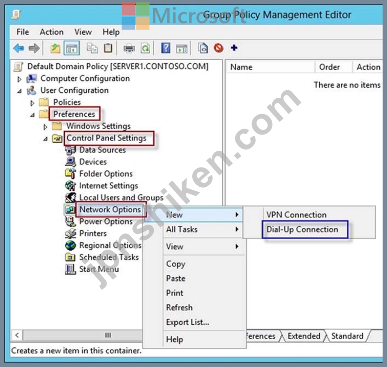Viewport: 387px width, 367px height.
Task: Select the Computer Configuration node
Action: (85, 78)
